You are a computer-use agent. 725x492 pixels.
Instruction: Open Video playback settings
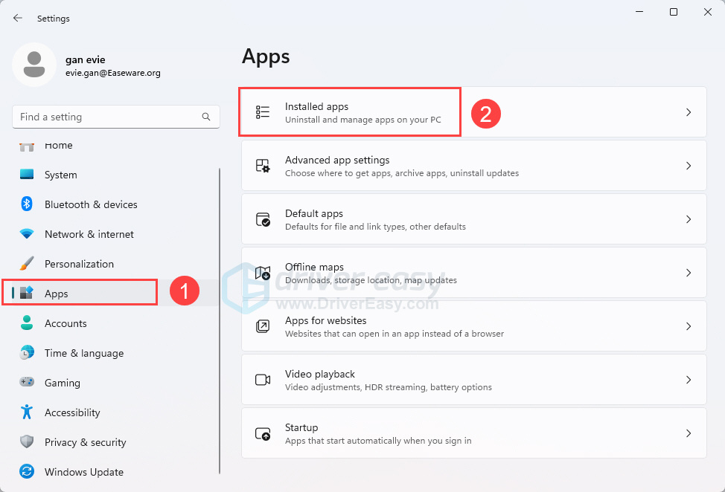(x=473, y=380)
